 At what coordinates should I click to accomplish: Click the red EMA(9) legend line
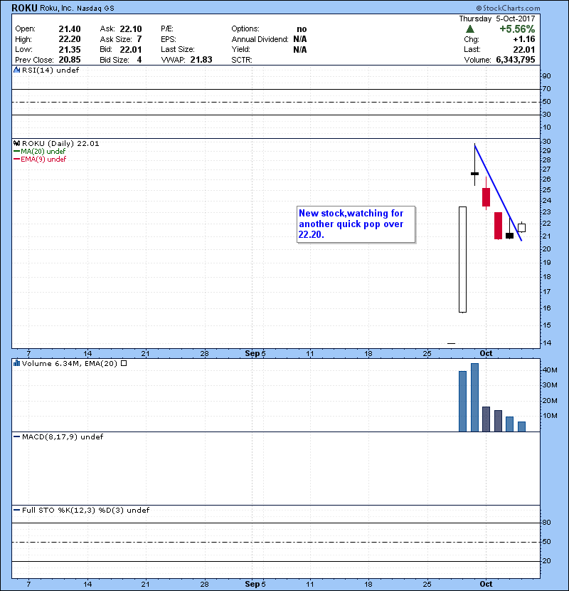point(16,159)
